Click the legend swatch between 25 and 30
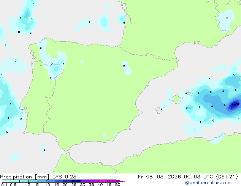Image resolution: width=241 pixels, height=186 pixels. pyautogui.click(x=77, y=181)
